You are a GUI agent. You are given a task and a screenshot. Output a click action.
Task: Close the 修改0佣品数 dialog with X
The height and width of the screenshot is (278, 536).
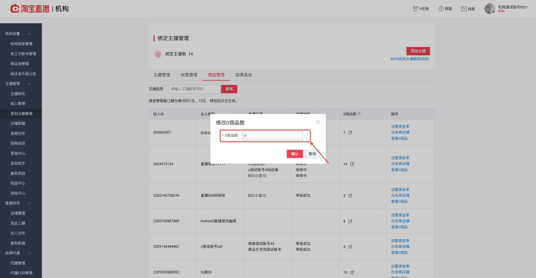(x=317, y=122)
